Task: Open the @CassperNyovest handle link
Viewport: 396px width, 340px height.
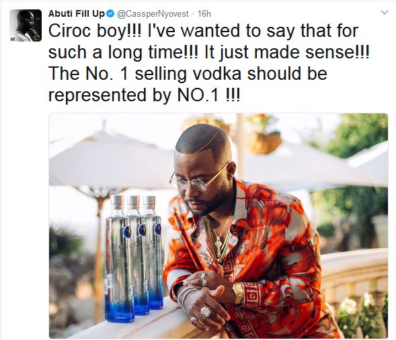Action: click(153, 14)
